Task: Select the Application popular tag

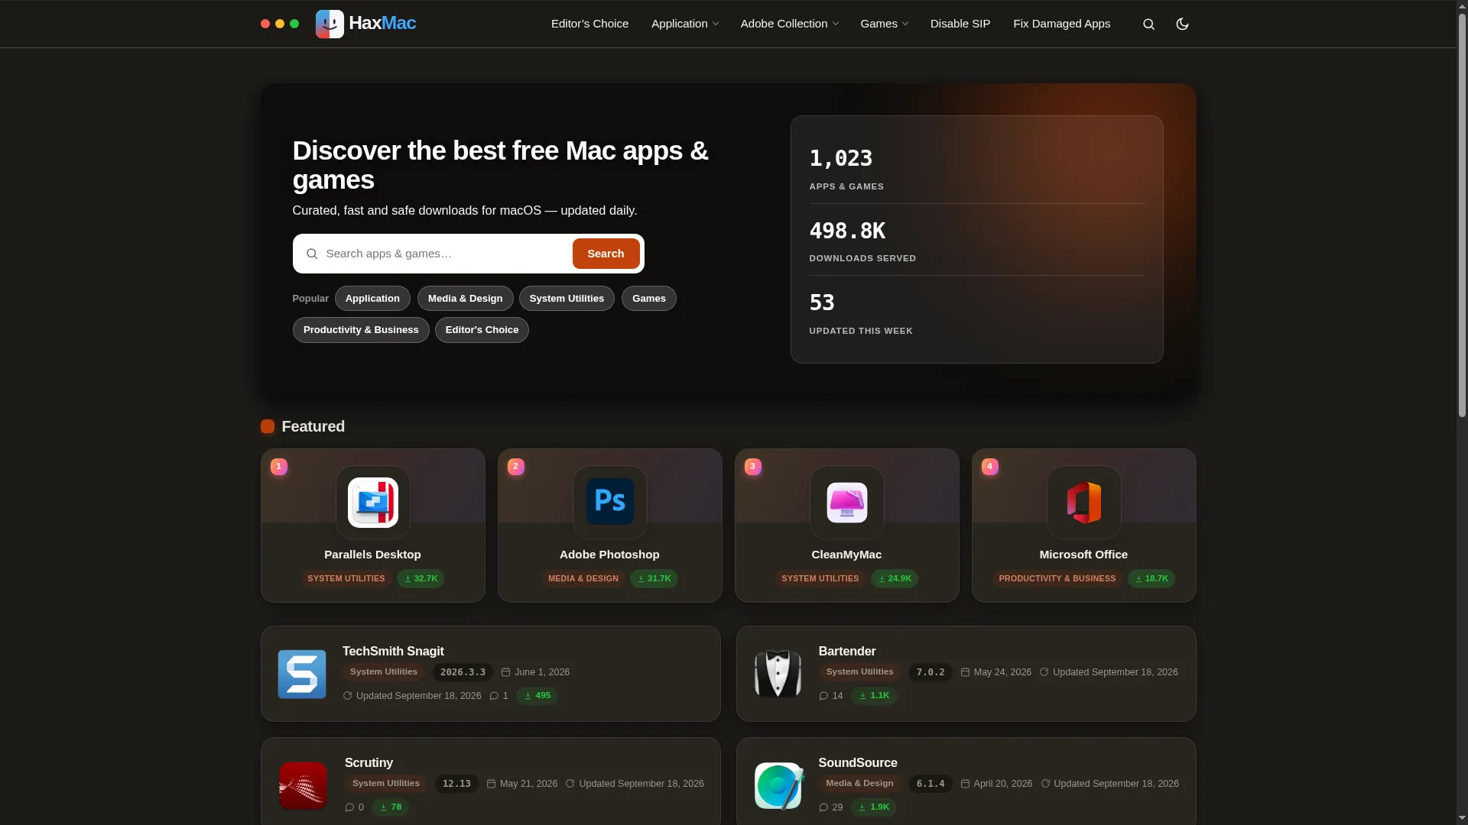Action: click(372, 299)
